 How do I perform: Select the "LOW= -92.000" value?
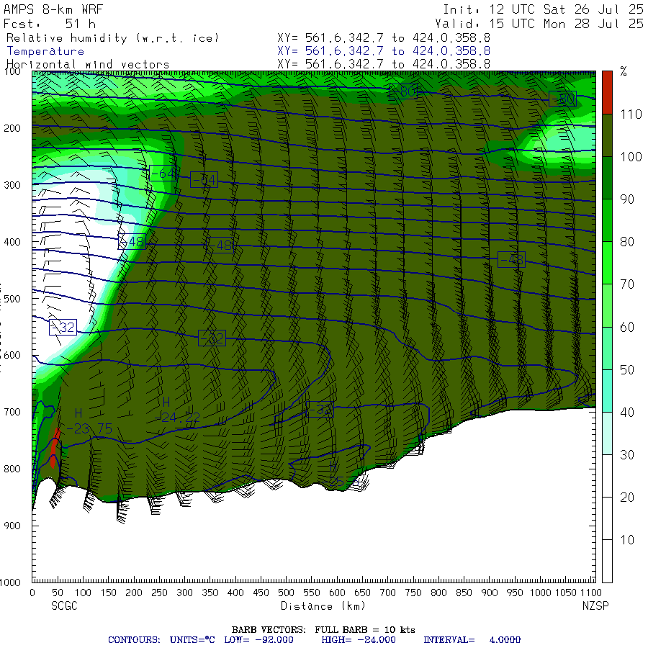pos(258,640)
